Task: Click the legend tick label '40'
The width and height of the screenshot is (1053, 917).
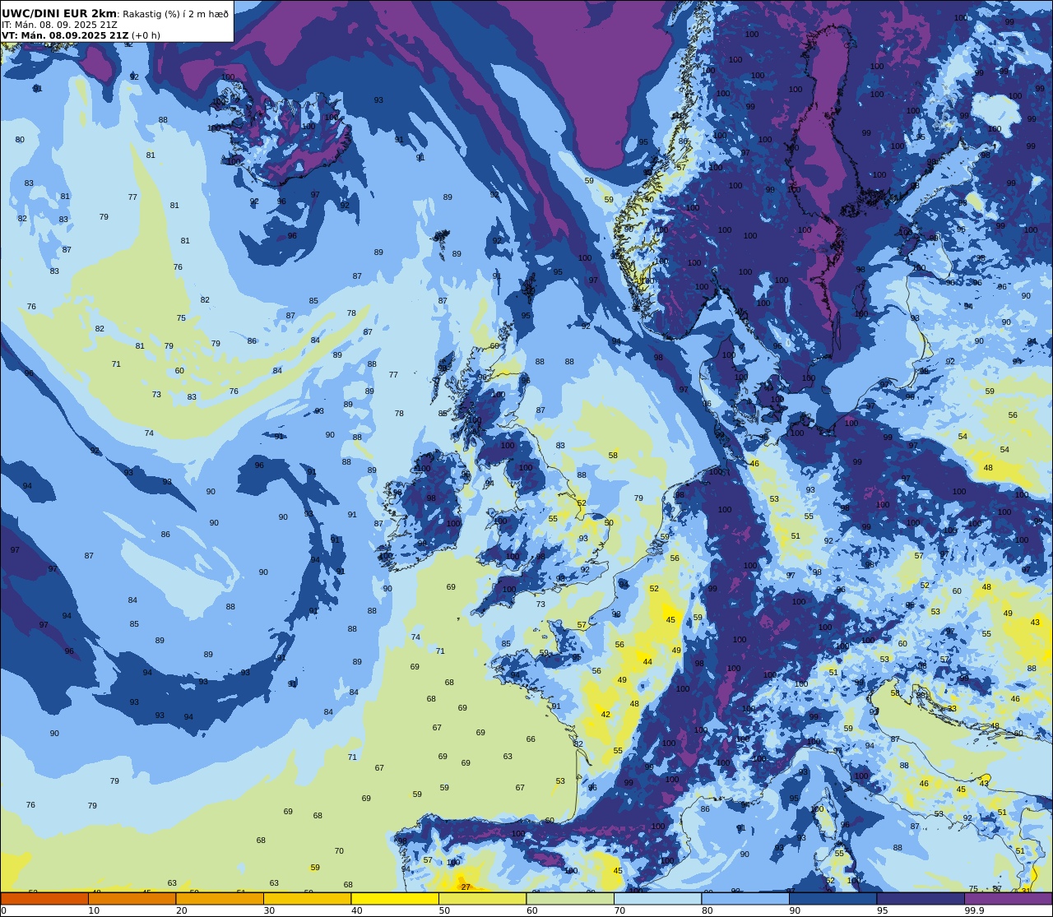Action: (x=356, y=910)
